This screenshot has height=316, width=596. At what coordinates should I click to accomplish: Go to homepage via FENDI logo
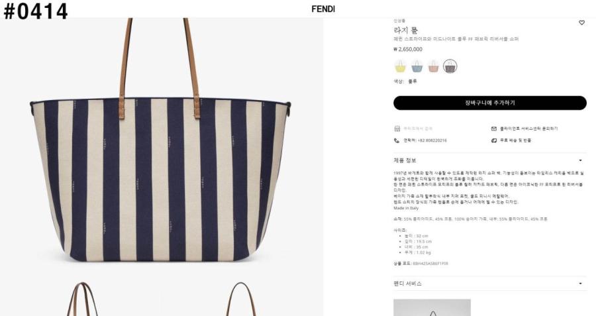323,9
